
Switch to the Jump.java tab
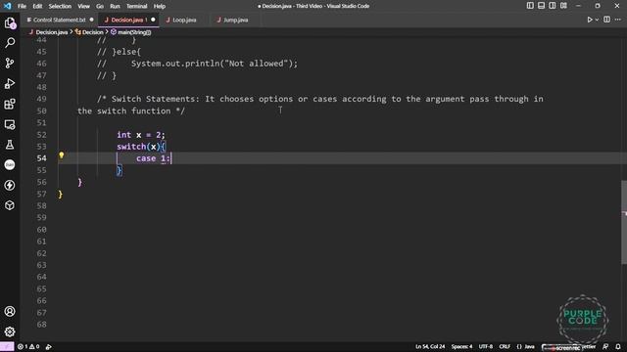pyautogui.click(x=235, y=20)
